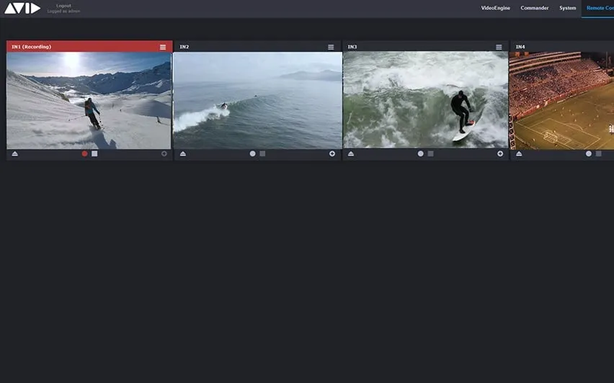Select the Remote Control tab
This screenshot has width=614, height=383.
point(600,8)
